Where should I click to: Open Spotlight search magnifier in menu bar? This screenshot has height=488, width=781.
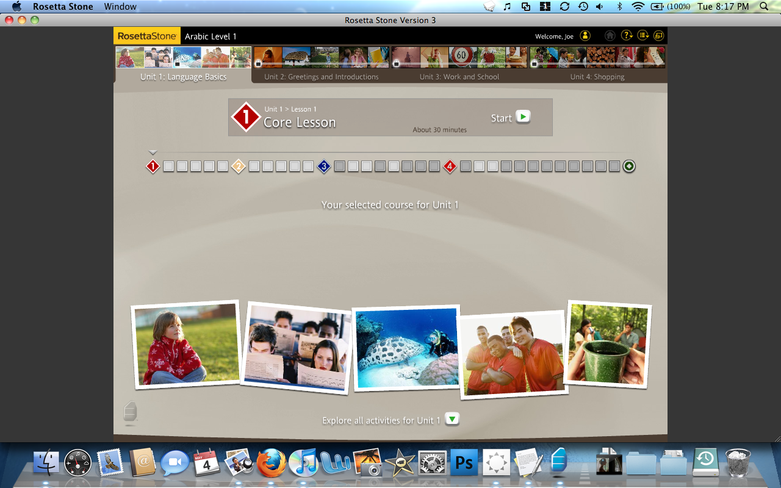tap(765, 7)
